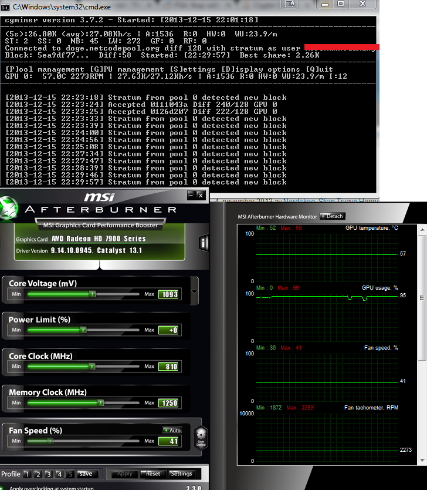Click the GPU 0 status line
This screenshot has height=490, width=427.
pyautogui.click(x=176, y=76)
